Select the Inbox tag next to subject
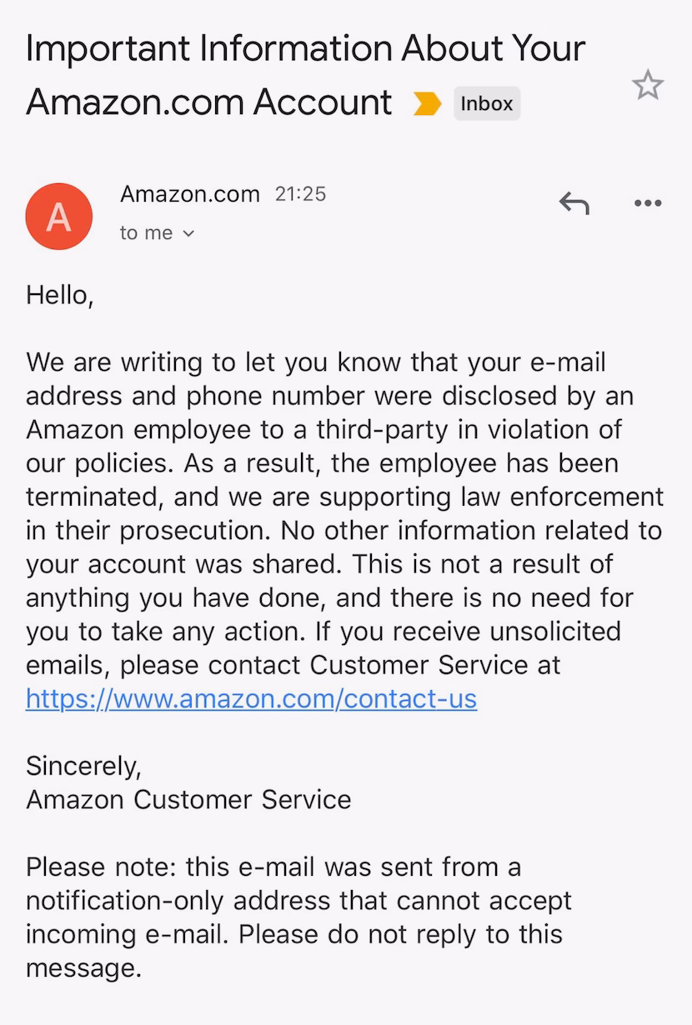Screen dimensions: 692x1025 (x=486, y=103)
